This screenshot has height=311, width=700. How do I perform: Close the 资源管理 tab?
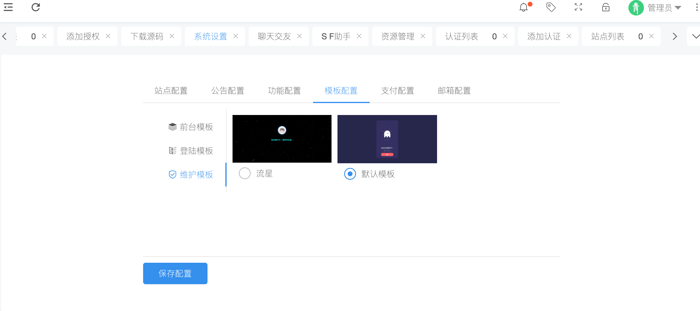point(423,36)
